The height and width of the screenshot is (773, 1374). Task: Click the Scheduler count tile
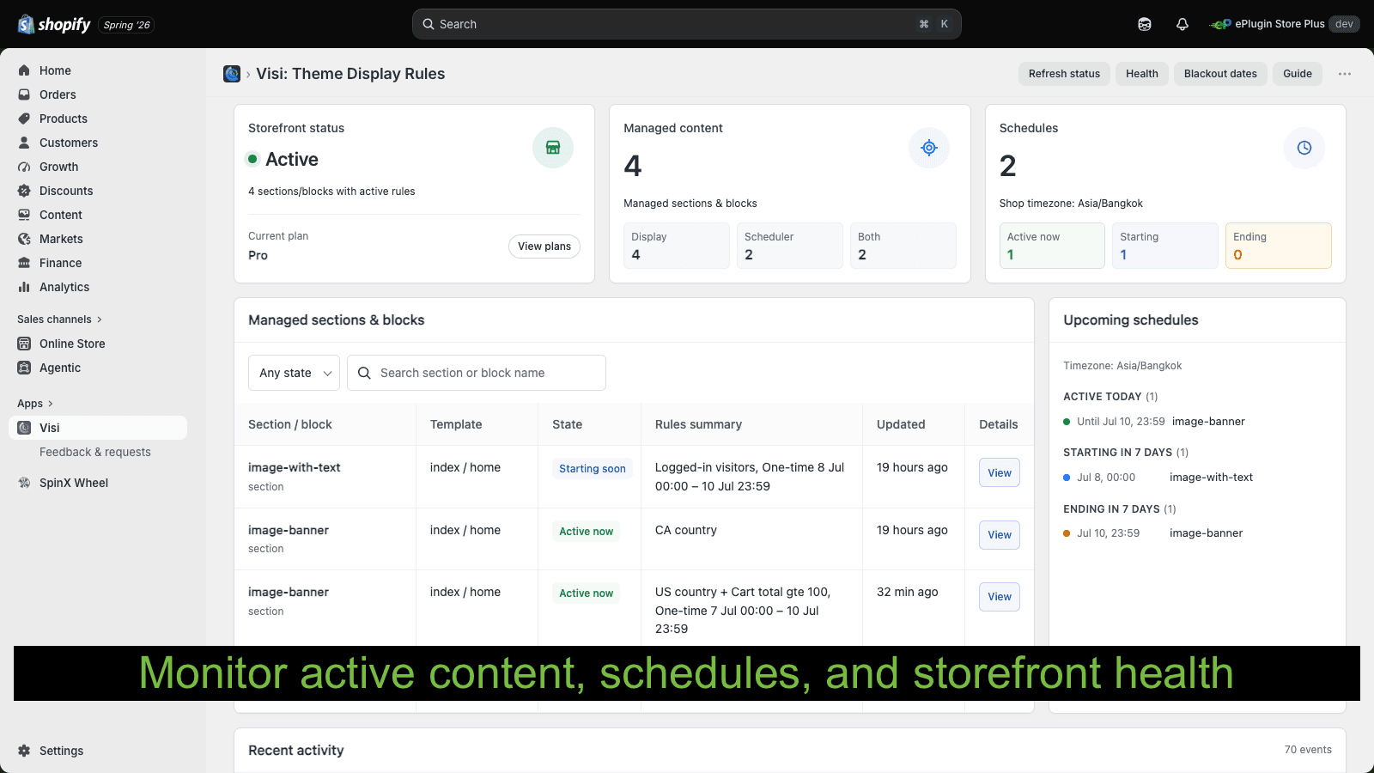[x=790, y=246]
